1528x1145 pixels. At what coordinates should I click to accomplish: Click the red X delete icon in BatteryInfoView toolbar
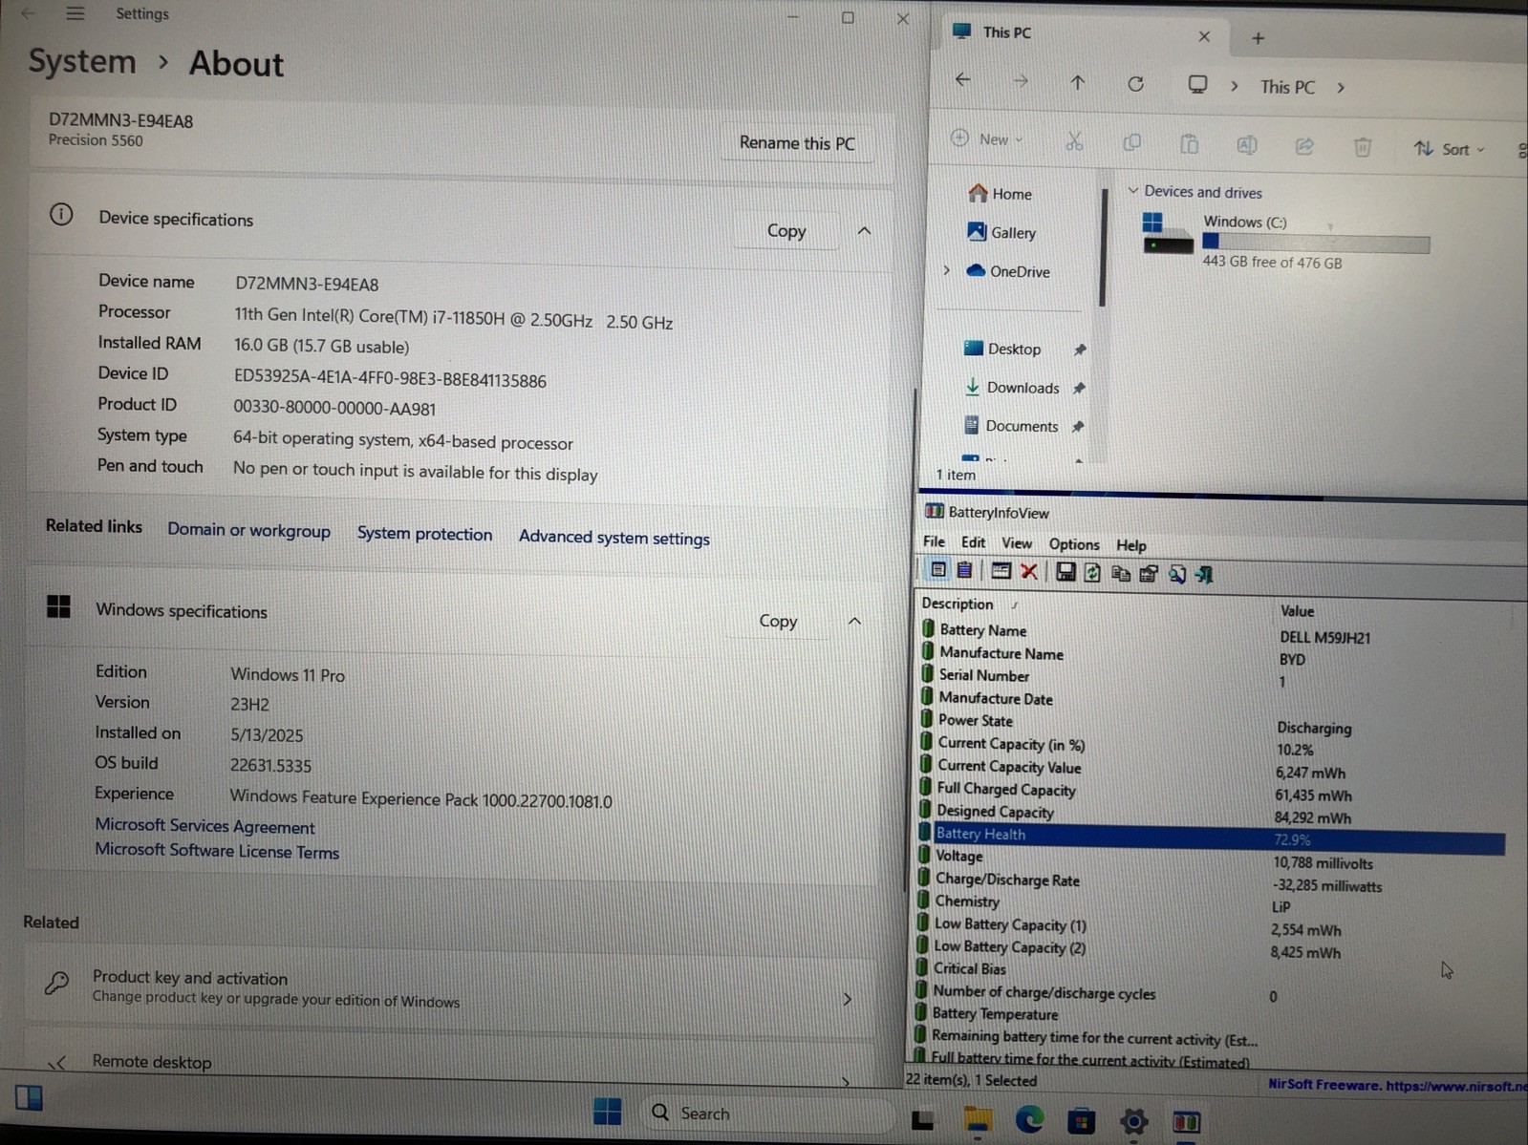pos(1029,571)
